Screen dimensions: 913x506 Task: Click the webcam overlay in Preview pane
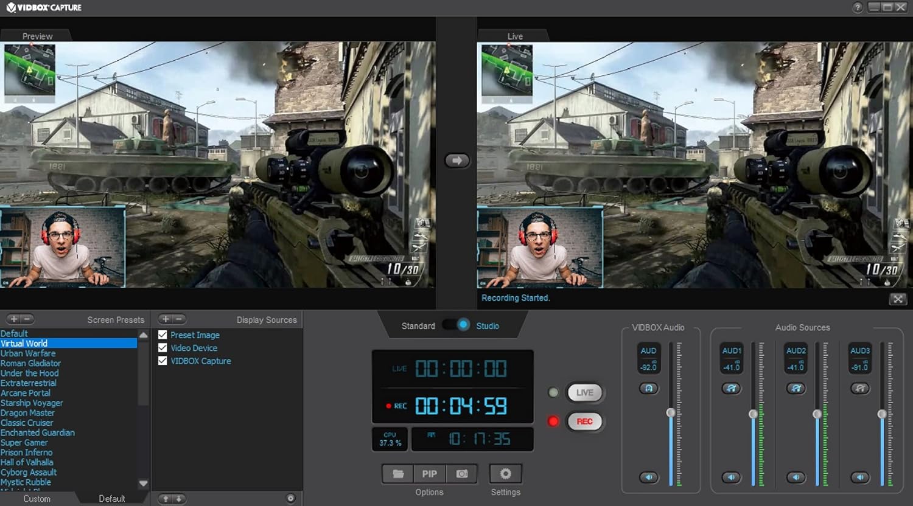point(63,247)
